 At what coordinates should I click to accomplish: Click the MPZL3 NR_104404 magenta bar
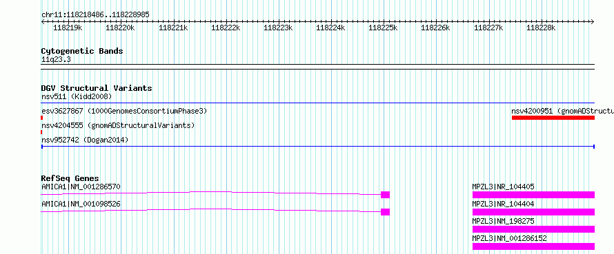coord(534,212)
